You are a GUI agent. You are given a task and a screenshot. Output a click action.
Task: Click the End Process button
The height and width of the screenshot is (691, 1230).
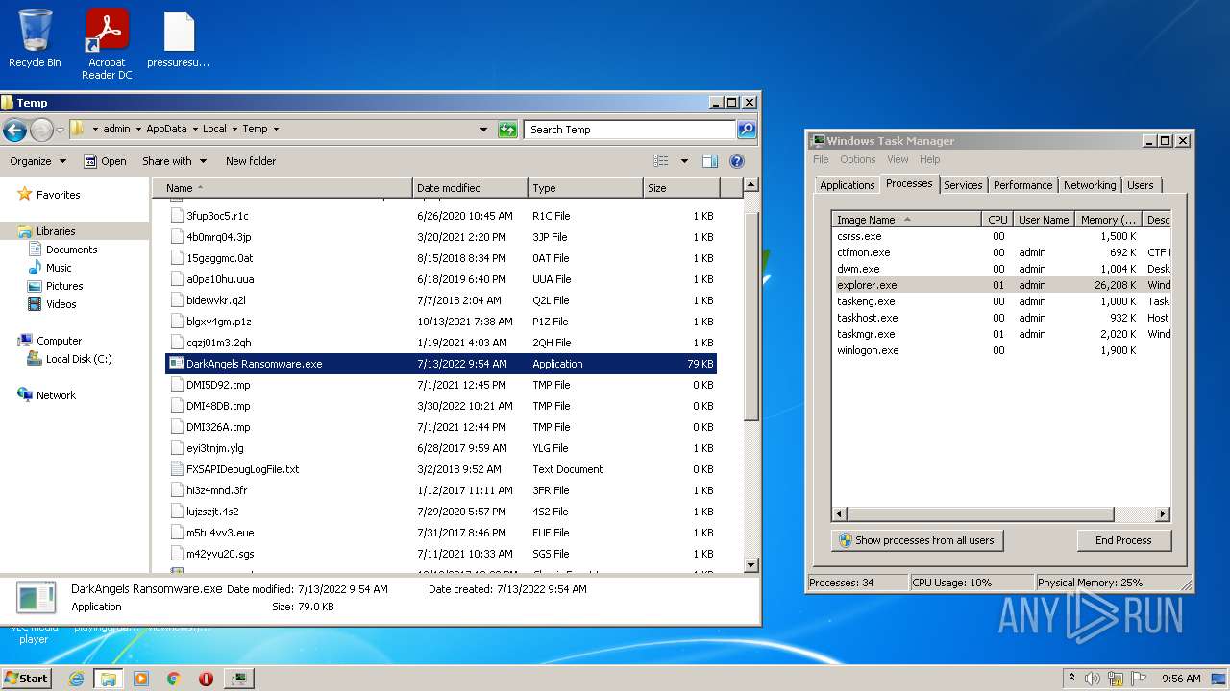pos(1123,540)
